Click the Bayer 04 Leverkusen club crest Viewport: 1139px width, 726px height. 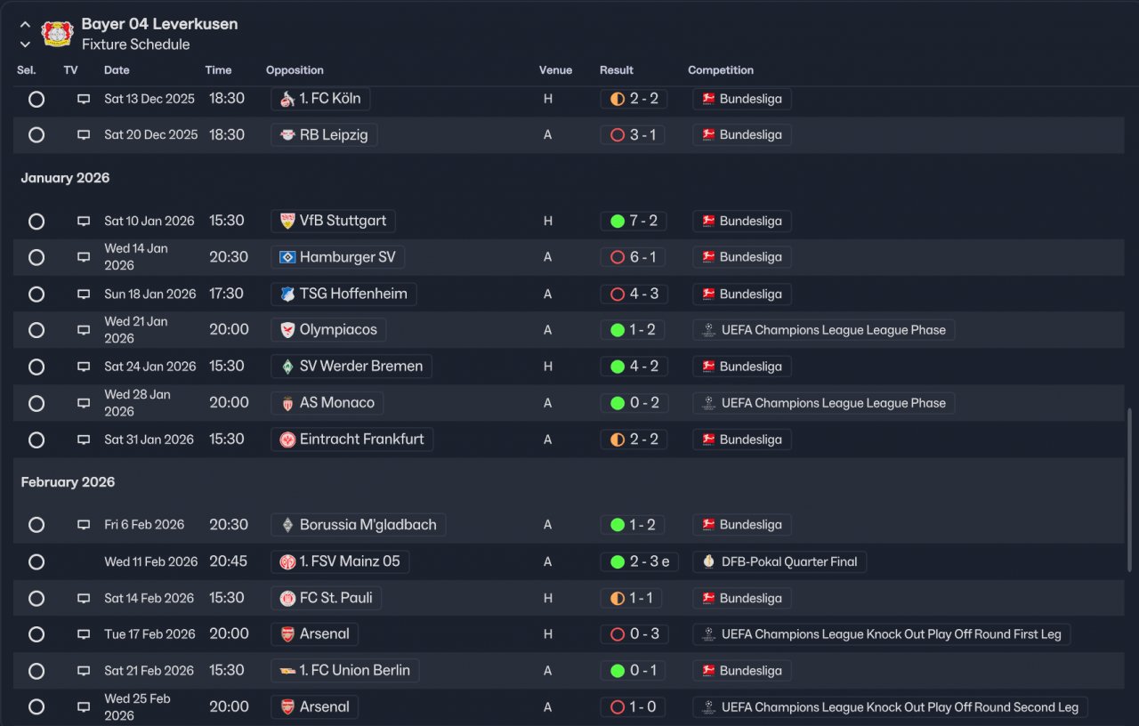pos(56,34)
